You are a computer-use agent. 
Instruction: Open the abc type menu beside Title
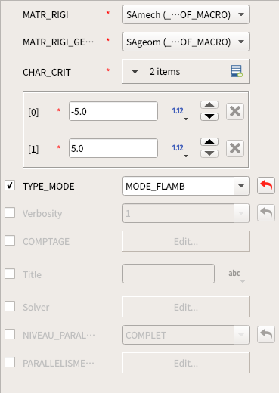click(236, 276)
